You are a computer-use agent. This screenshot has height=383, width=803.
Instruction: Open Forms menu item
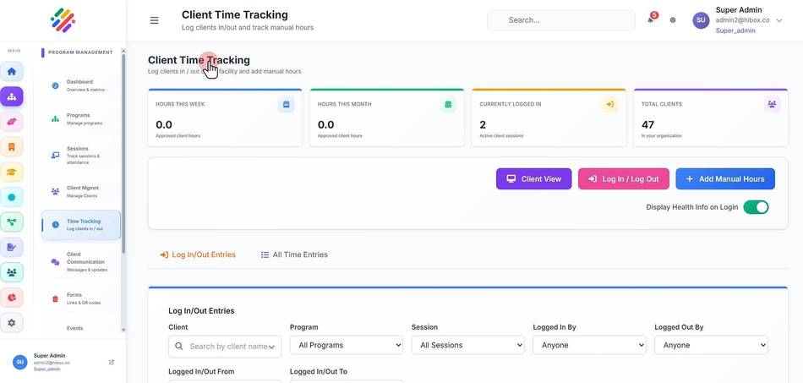coord(80,298)
